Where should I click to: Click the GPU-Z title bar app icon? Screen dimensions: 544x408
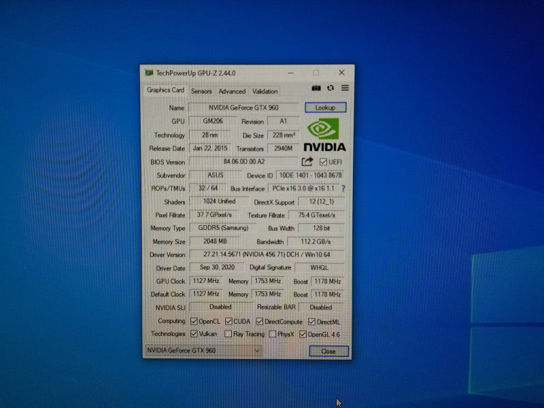pos(149,73)
